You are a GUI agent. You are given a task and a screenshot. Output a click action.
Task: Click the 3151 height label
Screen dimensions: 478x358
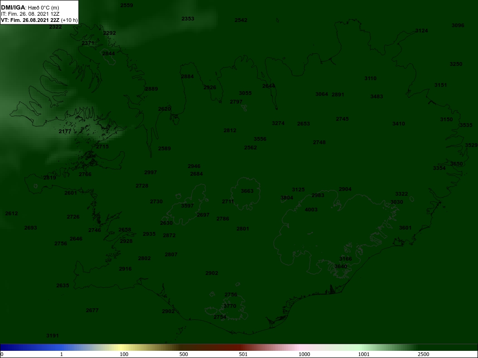441,85
